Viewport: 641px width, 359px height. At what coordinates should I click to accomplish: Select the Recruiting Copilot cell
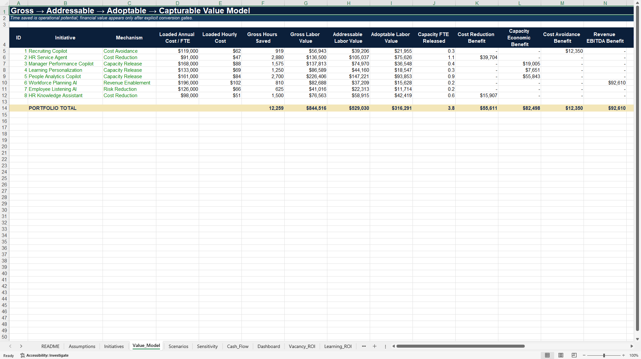tap(65, 51)
